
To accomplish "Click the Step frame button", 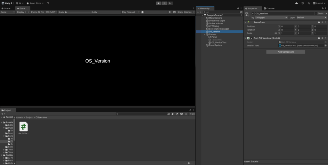I will (170, 3).
